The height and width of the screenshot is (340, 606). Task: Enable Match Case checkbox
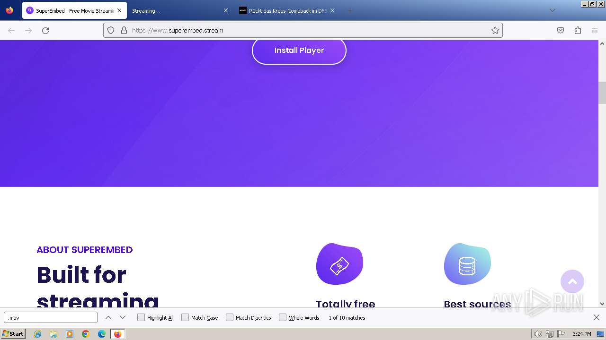pyautogui.click(x=185, y=317)
